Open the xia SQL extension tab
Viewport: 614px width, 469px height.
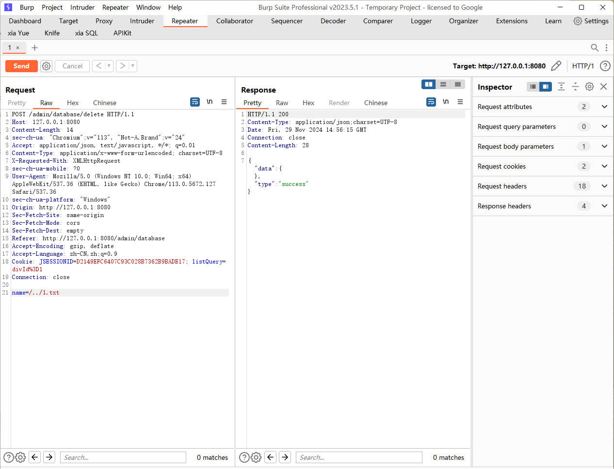[86, 33]
